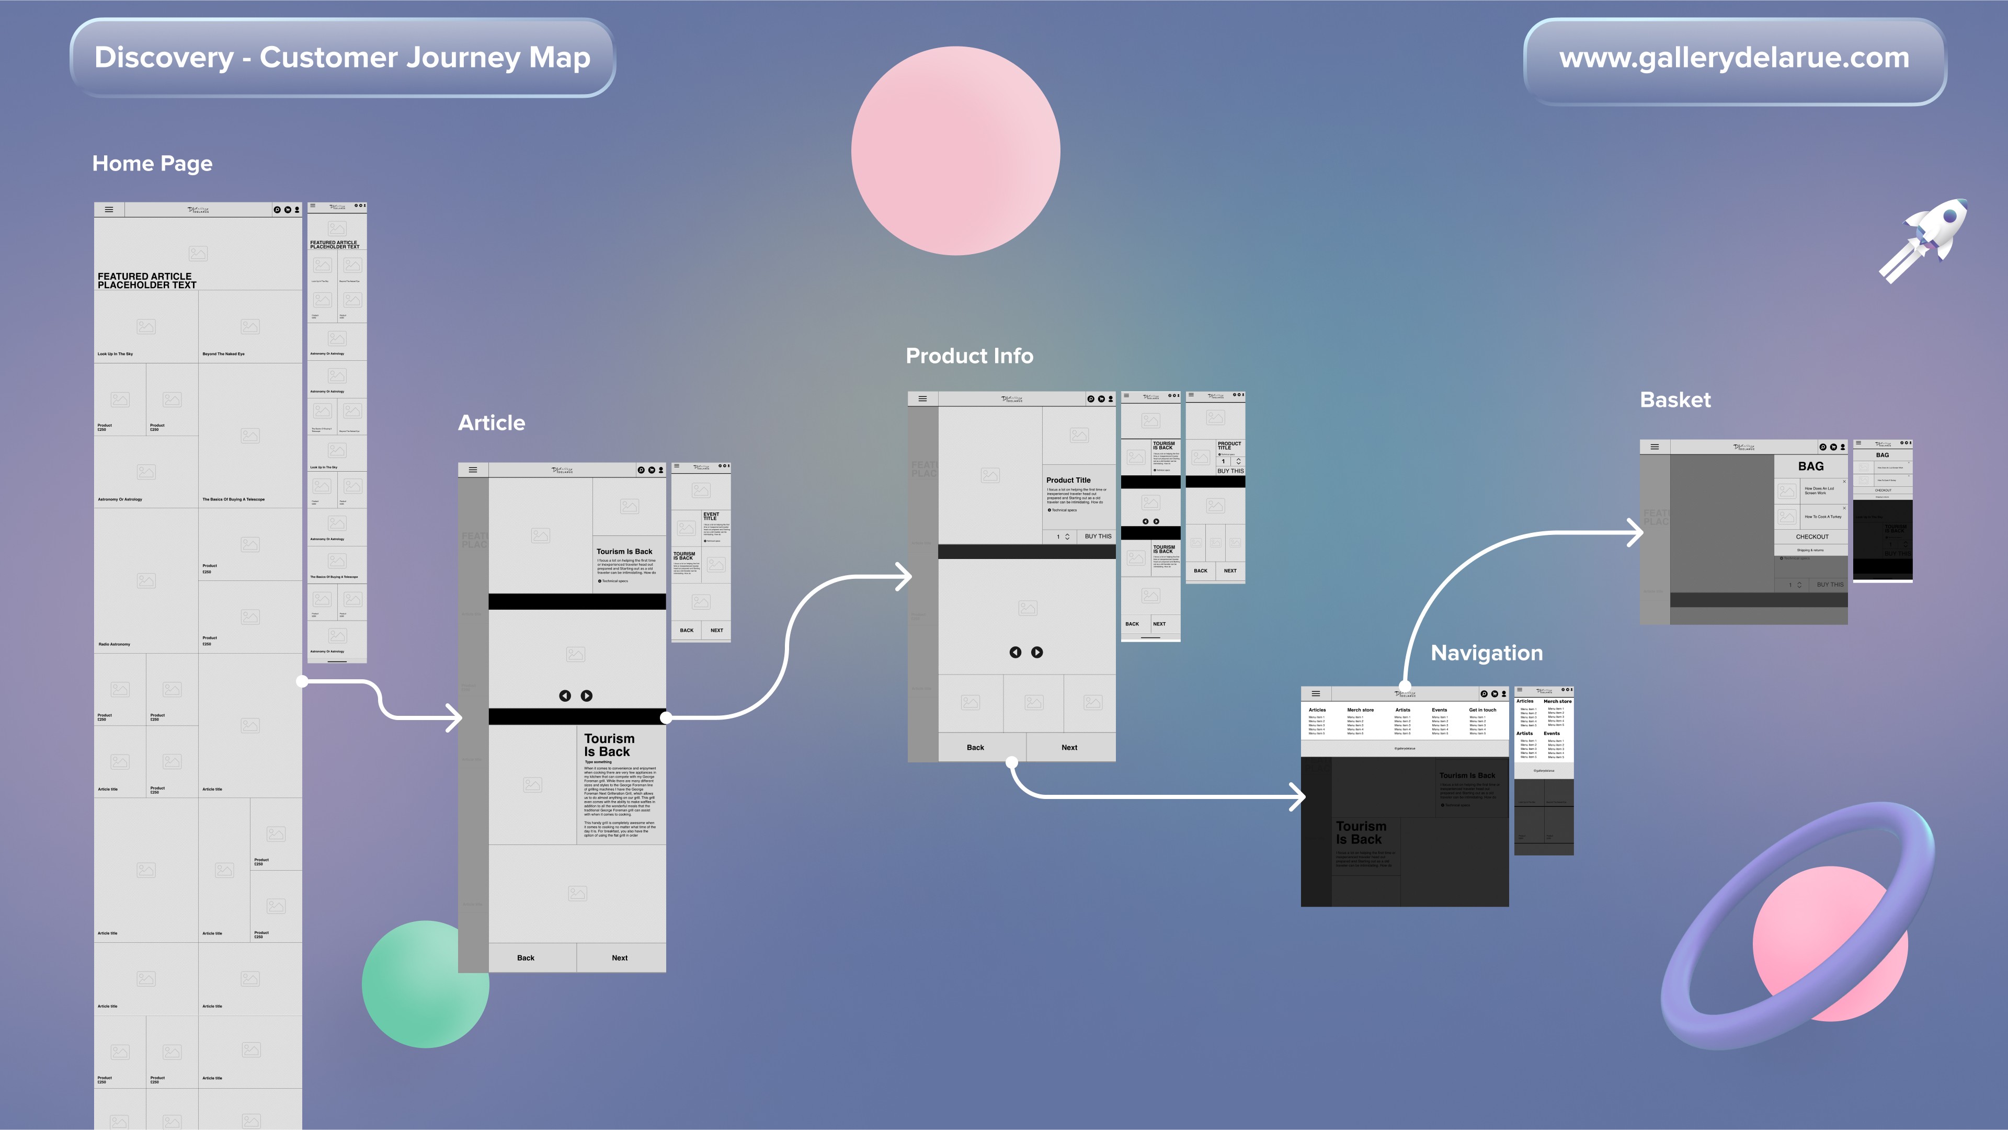Viewport: 2008px width, 1130px height.
Task: Click cart icon in Navigation desktop wireframe header
Action: coord(1494,693)
